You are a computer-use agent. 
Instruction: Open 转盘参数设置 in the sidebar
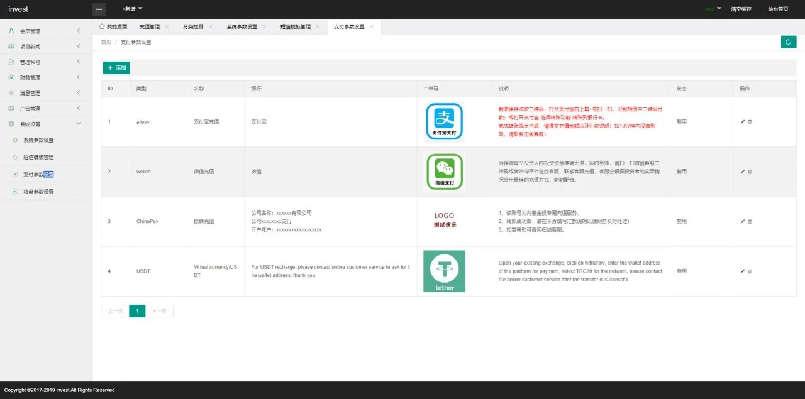[x=38, y=192]
